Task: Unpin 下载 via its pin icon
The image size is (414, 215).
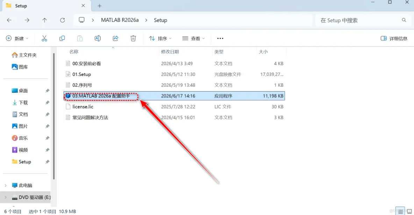Action: (x=47, y=102)
